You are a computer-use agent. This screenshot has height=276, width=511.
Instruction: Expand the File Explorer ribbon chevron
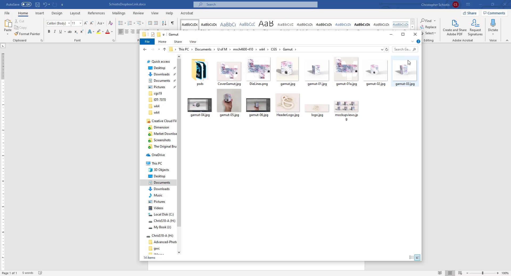413,42
